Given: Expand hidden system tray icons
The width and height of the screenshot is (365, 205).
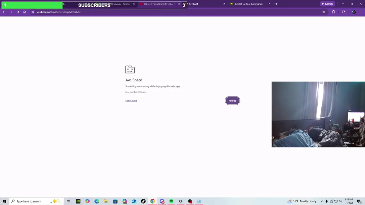Looking at the screenshot, I should coord(322,201).
